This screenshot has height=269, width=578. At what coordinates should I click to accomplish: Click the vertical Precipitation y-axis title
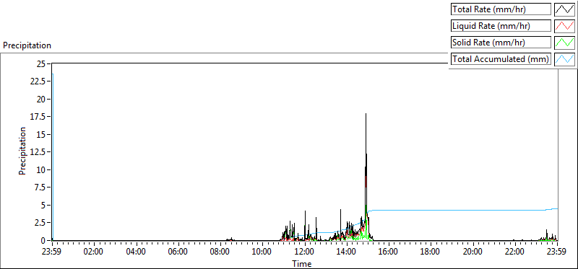point(22,151)
